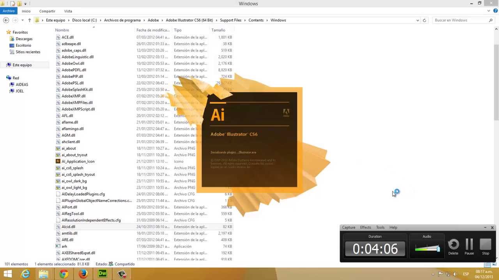Select the arh application icon
Image resolution: width=499 pixels, height=280 pixels.
tap(58, 246)
